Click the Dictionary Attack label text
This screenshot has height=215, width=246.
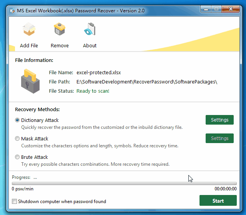(x=40, y=120)
